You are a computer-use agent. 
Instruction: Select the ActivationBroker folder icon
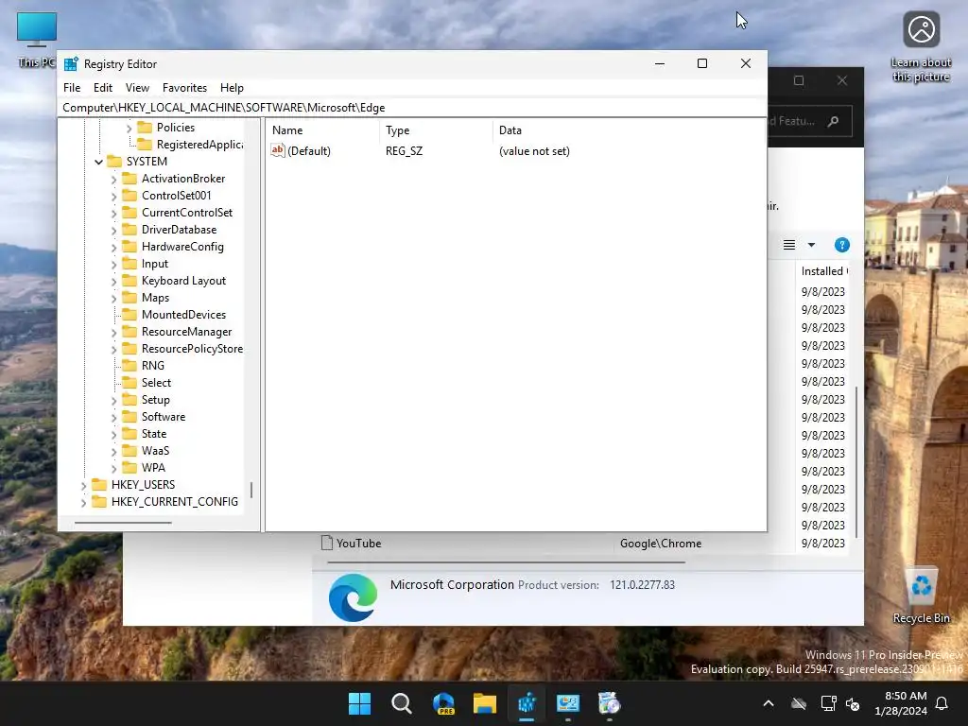(x=130, y=179)
